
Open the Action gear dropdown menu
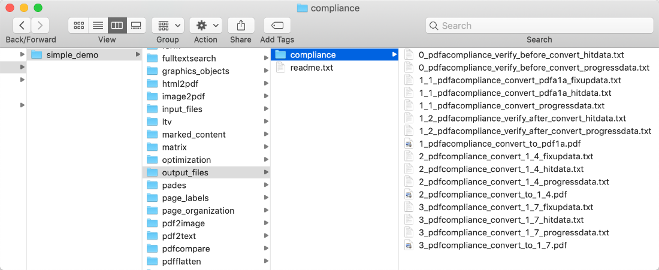(205, 25)
